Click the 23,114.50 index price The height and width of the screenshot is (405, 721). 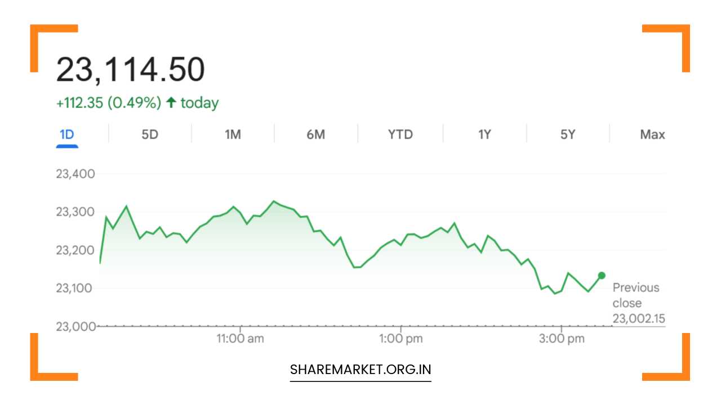pos(132,68)
